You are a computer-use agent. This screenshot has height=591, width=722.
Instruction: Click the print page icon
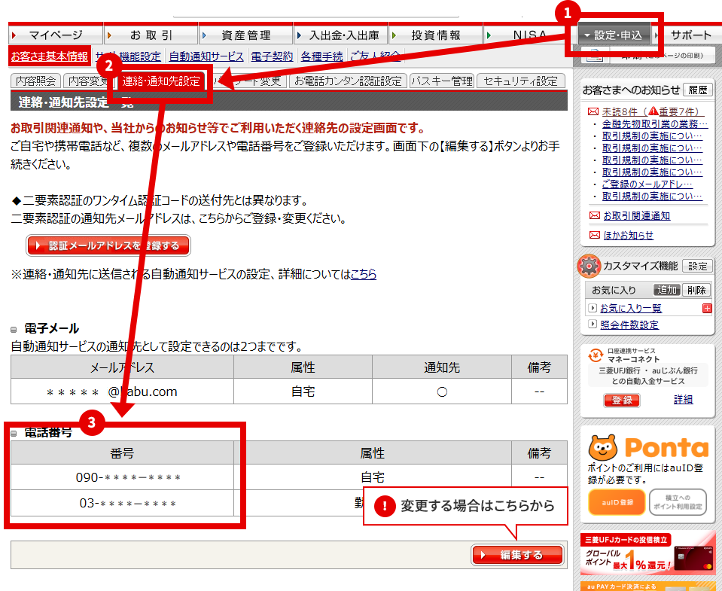(595, 56)
